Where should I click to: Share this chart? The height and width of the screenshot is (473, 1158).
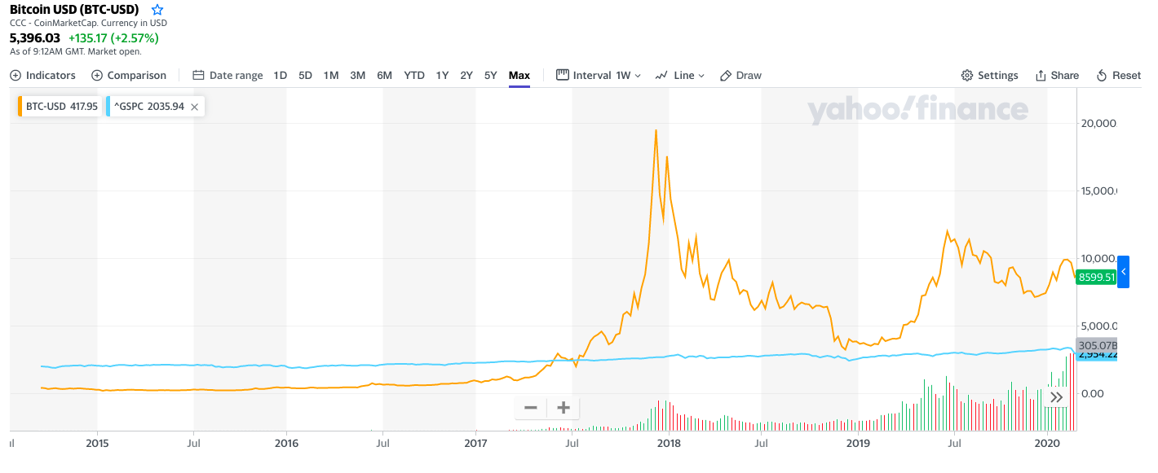click(1057, 75)
